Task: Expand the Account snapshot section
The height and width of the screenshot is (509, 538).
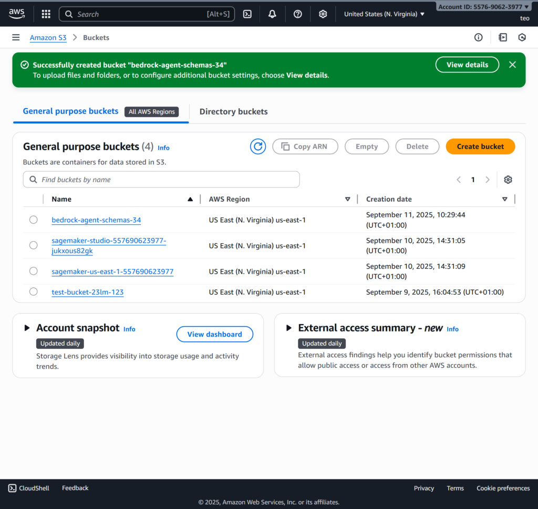Action: [27, 328]
